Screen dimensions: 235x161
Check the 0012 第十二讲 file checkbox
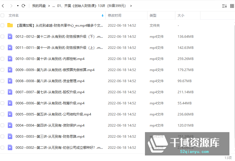3,36
